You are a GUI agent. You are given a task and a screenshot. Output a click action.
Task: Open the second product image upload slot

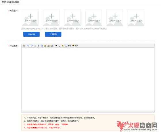coord(51,18)
